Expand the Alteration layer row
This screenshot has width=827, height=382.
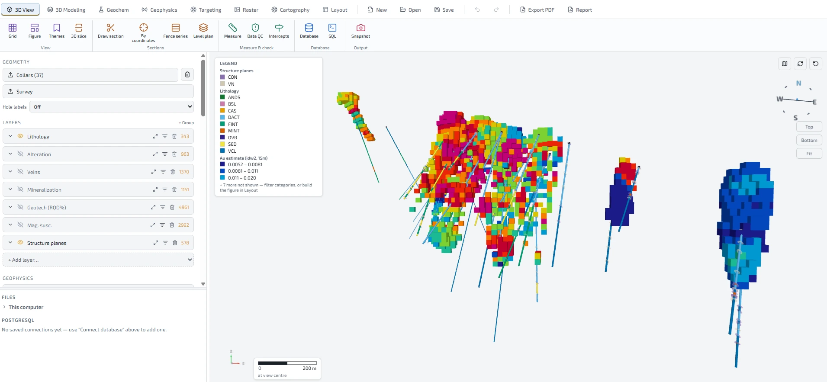pos(10,154)
